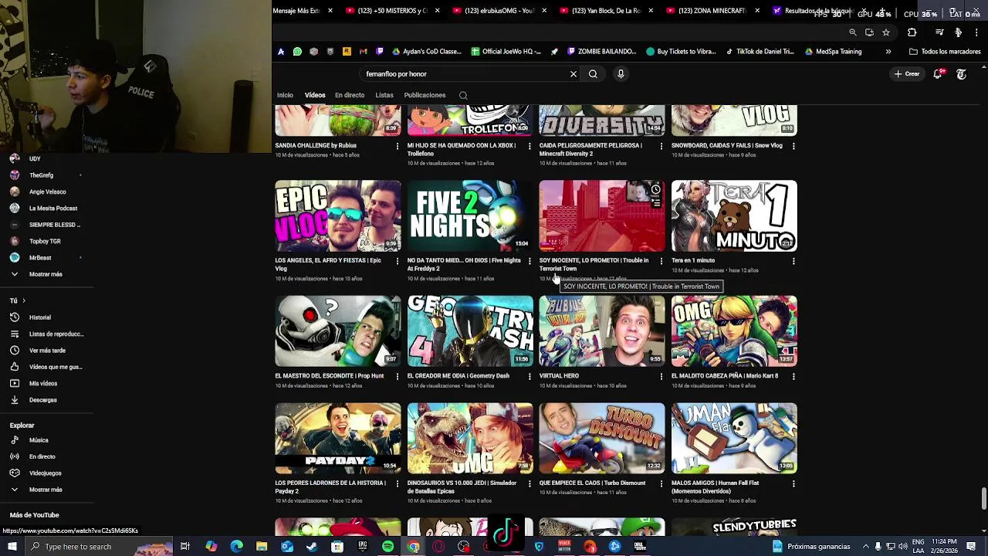Expand Explorar with Mostrar más
The width and height of the screenshot is (988, 556).
[46, 490]
